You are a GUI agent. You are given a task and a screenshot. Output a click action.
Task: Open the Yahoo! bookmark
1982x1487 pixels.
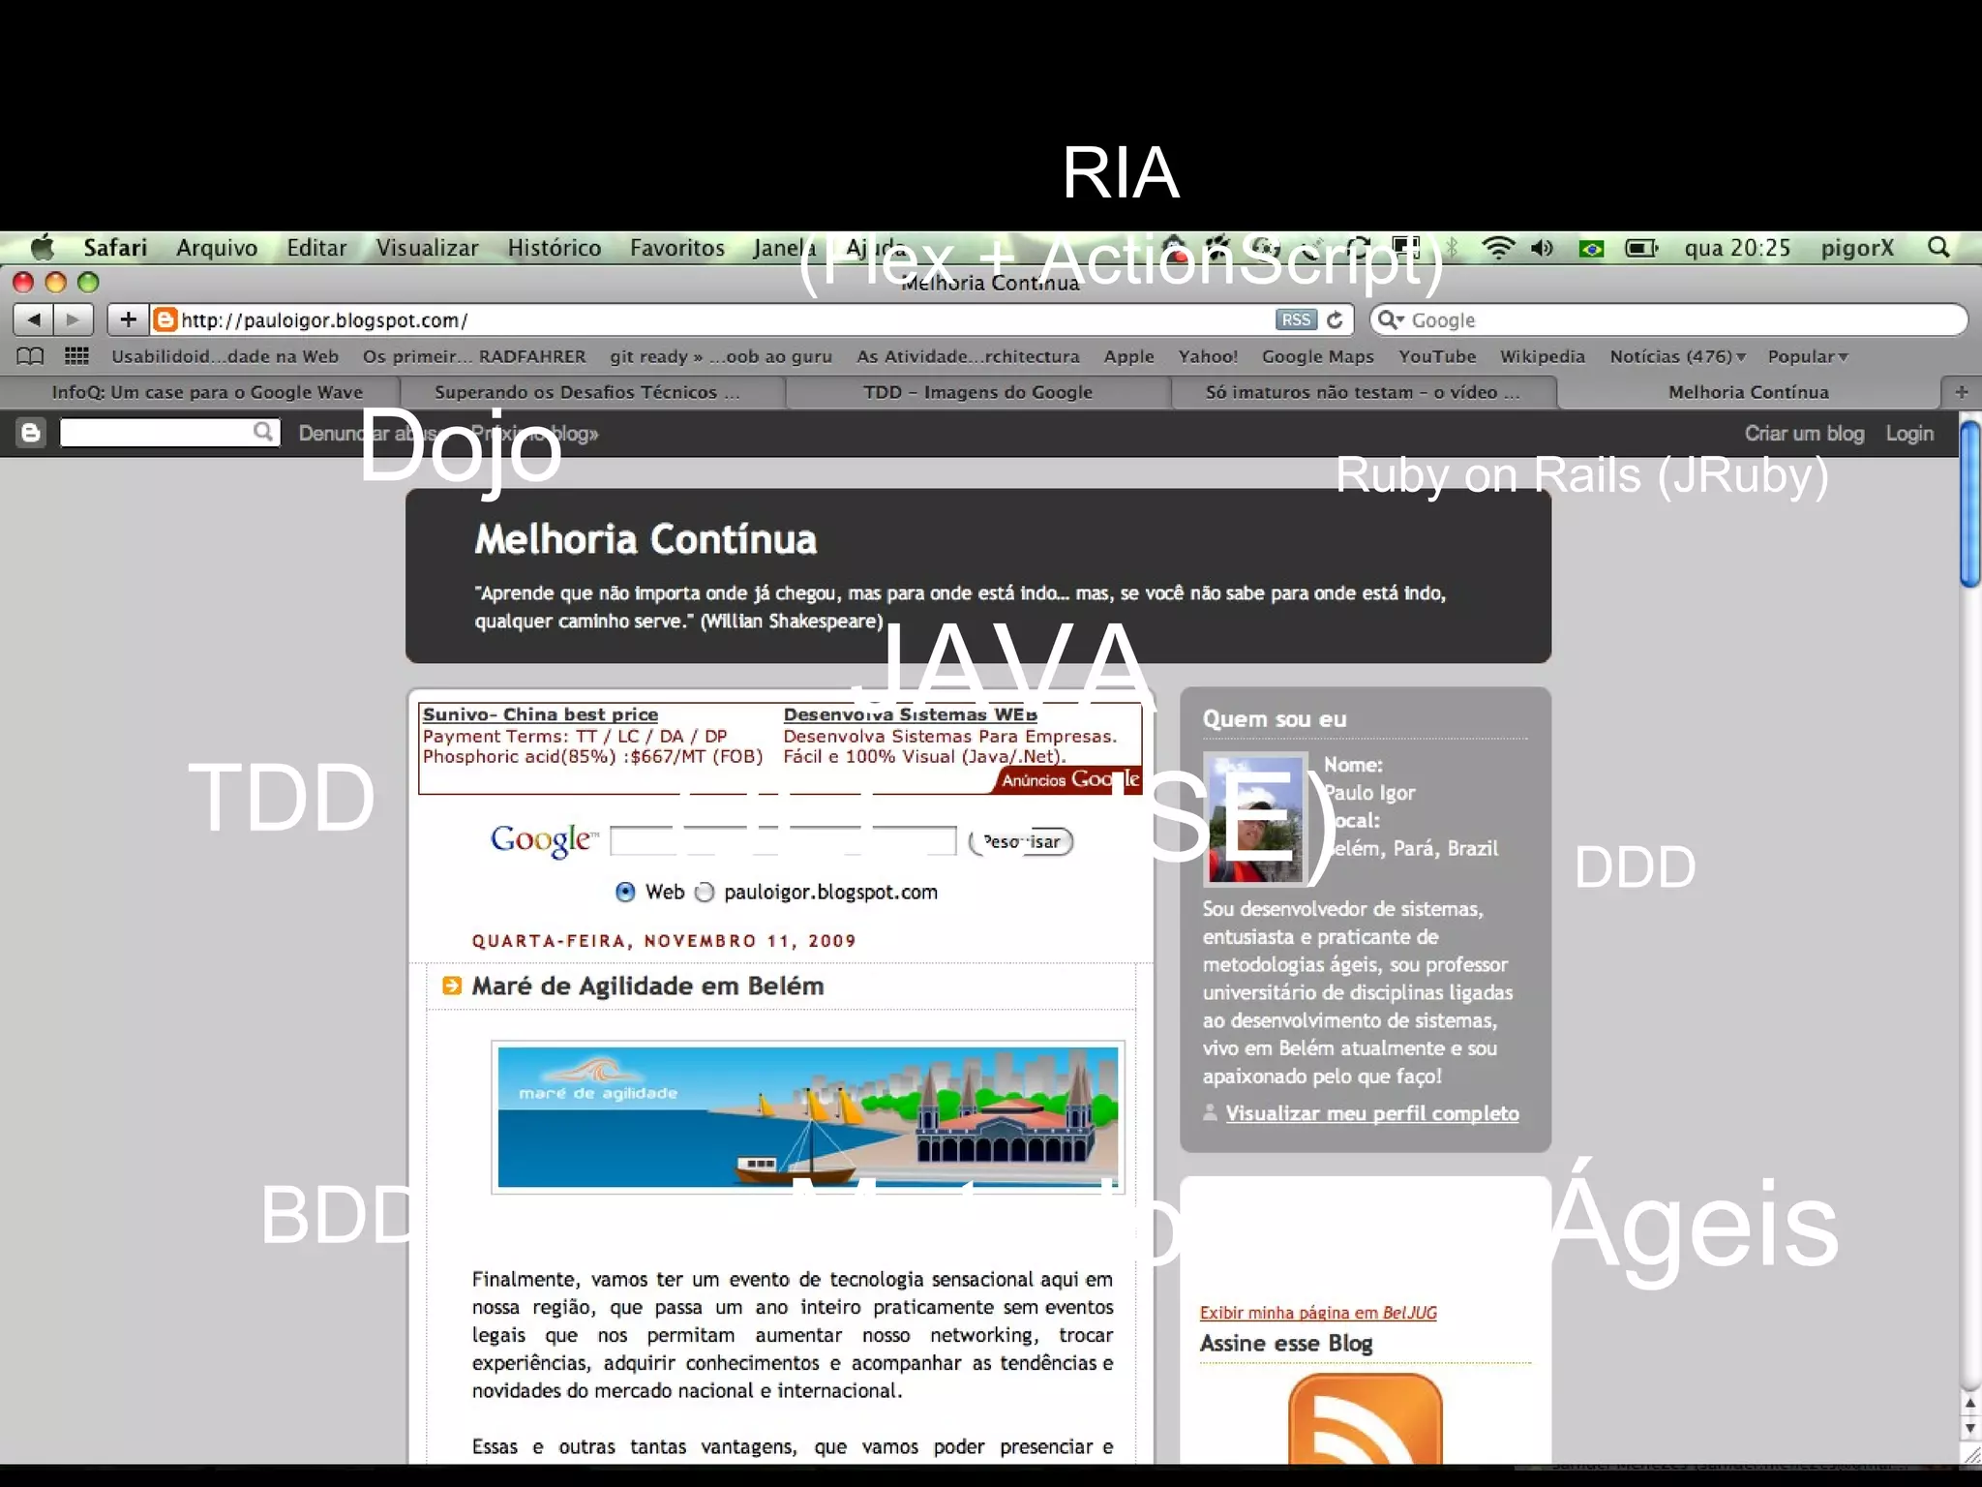(1208, 356)
